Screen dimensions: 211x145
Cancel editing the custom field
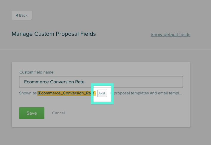(x=58, y=113)
